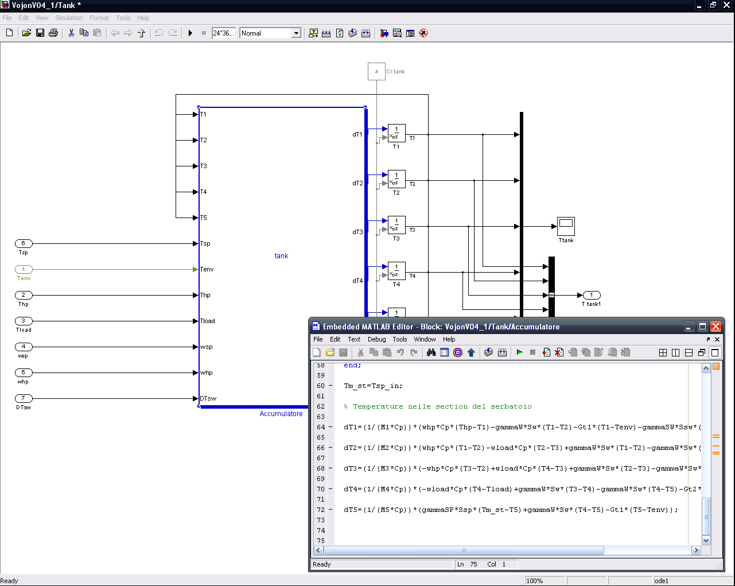
Task: Click Set breakpoint icon in editor toolbar
Action: pyautogui.click(x=546, y=352)
